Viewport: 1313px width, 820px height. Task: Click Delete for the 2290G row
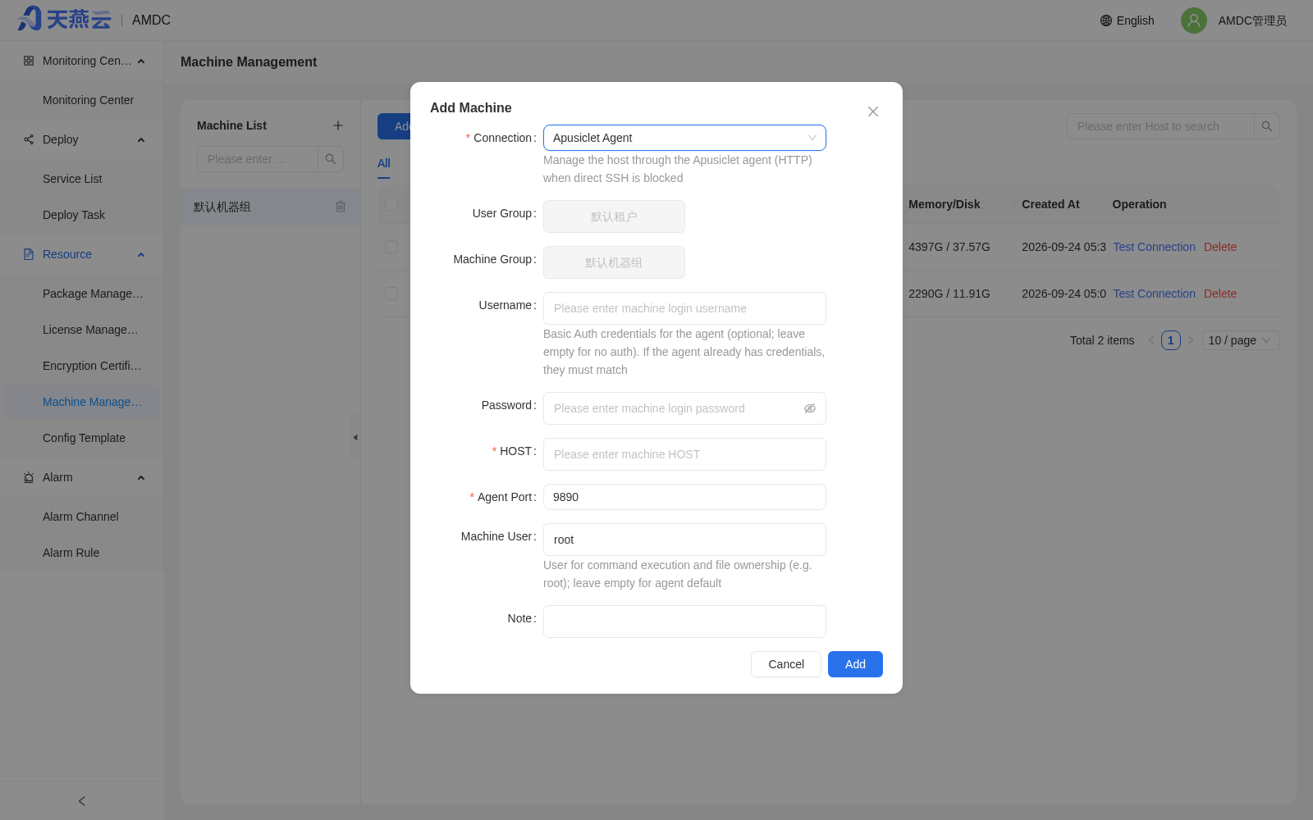[x=1220, y=294]
